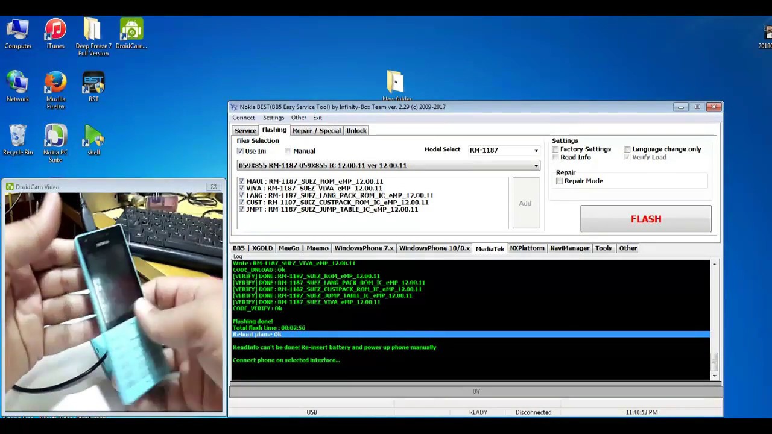
Task: Launch DroidCam desktop shortcut
Action: point(131,34)
